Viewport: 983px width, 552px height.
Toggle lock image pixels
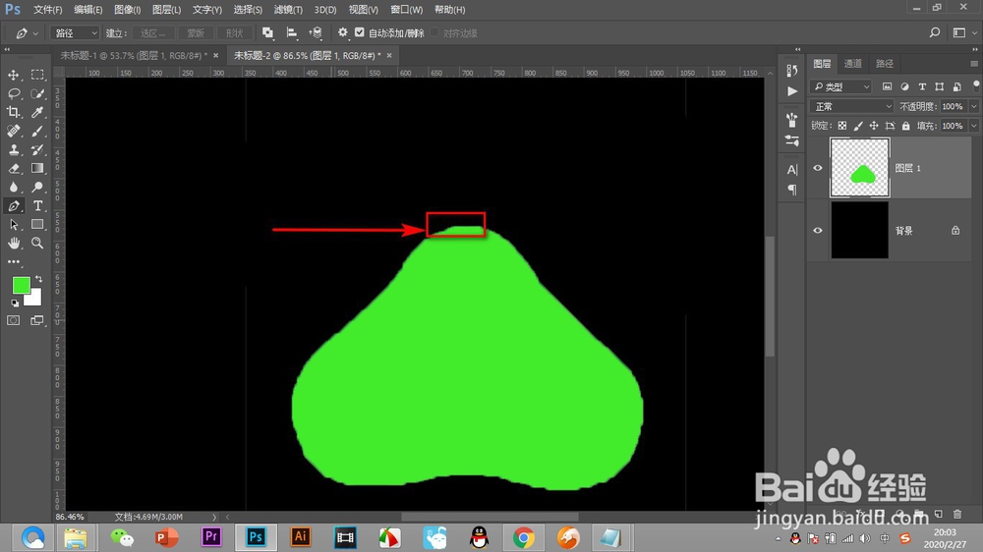coord(858,126)
